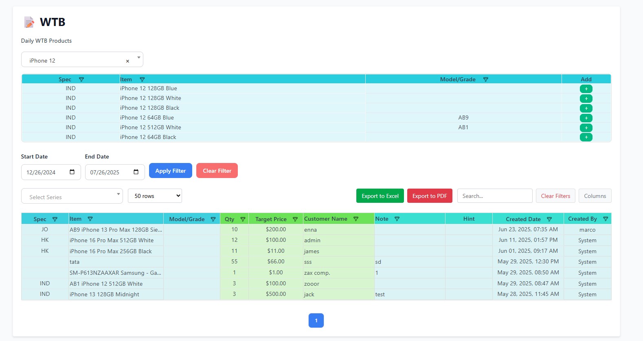Filter the Target Price column
The image size is (643, 341).
[295, 219]
